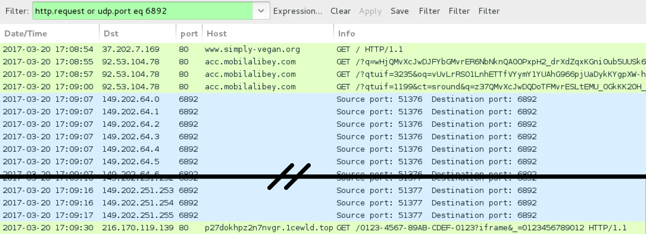Select acc.mobilalibey.com host in 17:08:55 row
Screen dimensions: 646x234
pyautogui.click(x=250, y=62)
